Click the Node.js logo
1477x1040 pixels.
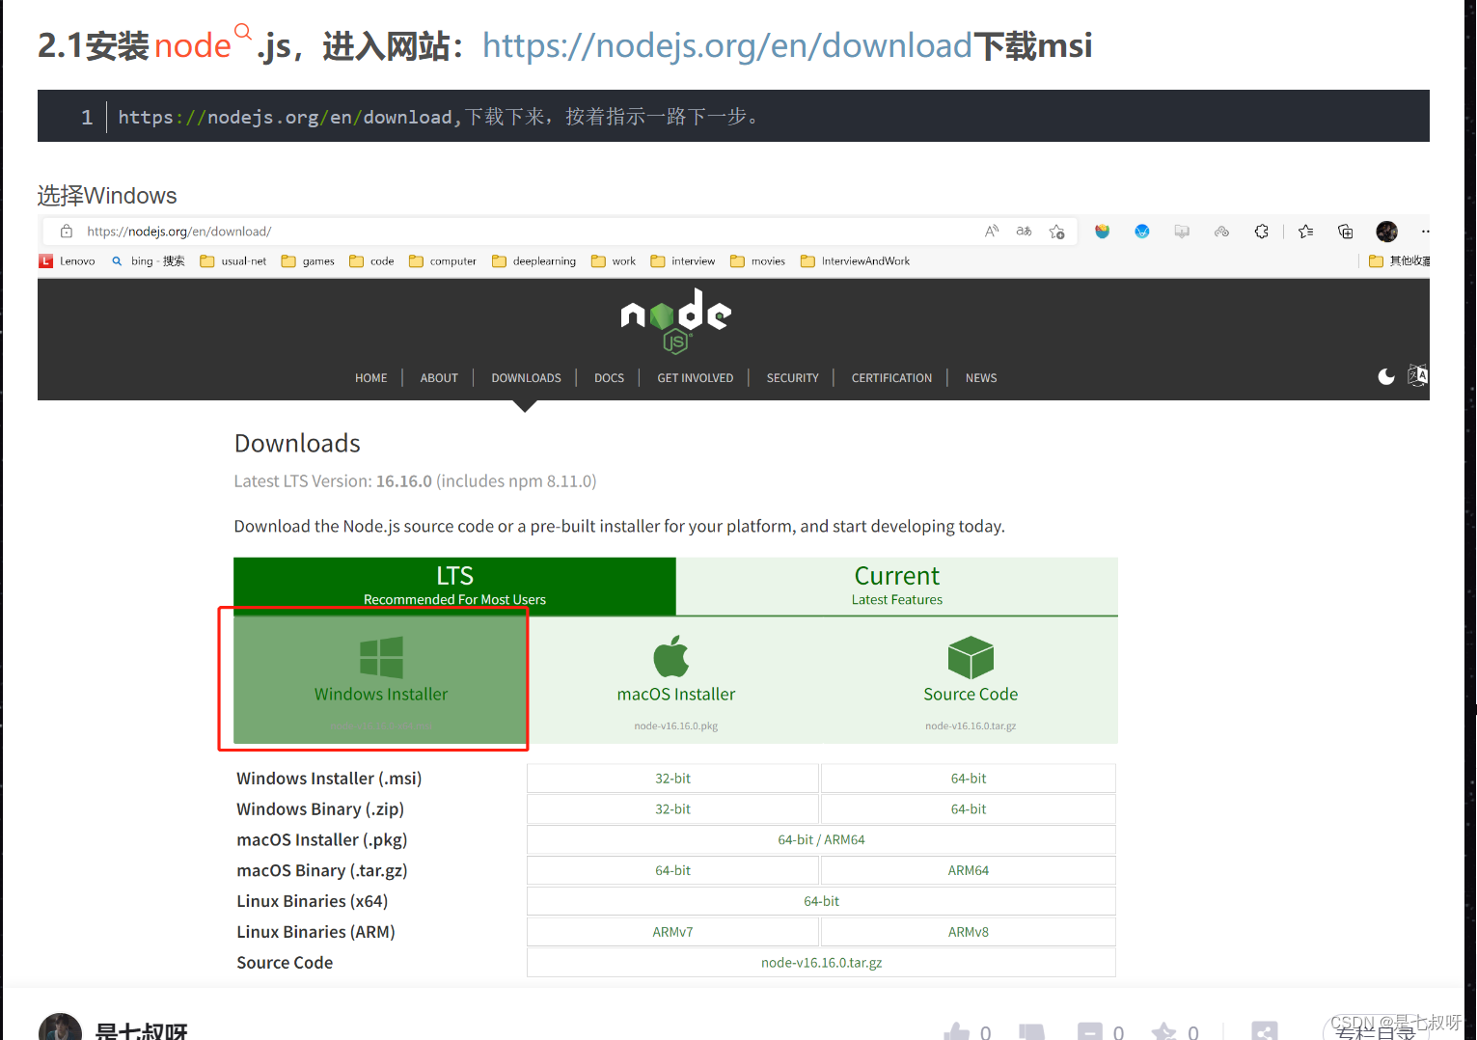(x=676, y=322)
